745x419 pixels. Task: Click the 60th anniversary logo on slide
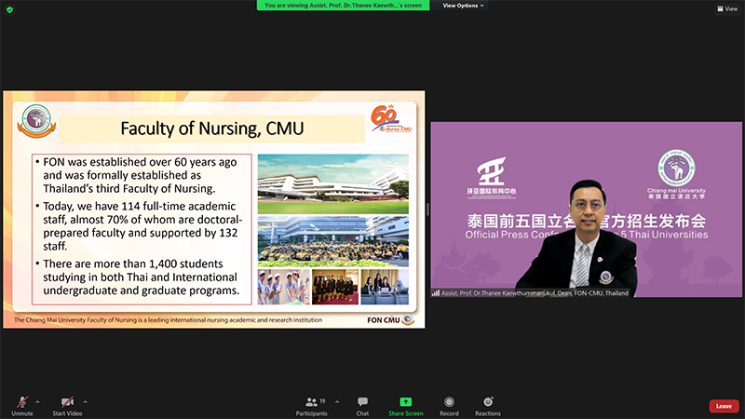click(391, 119)
